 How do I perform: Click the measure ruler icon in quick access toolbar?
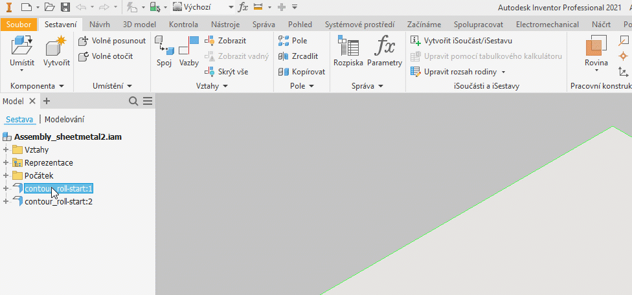[258, 7]
